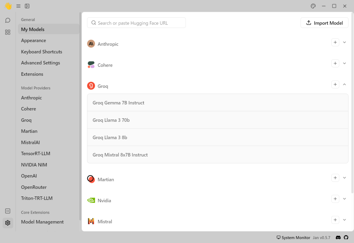Click the Cohere provider logo
Viewport: 354px width, 243px height.
click(91, 65)
